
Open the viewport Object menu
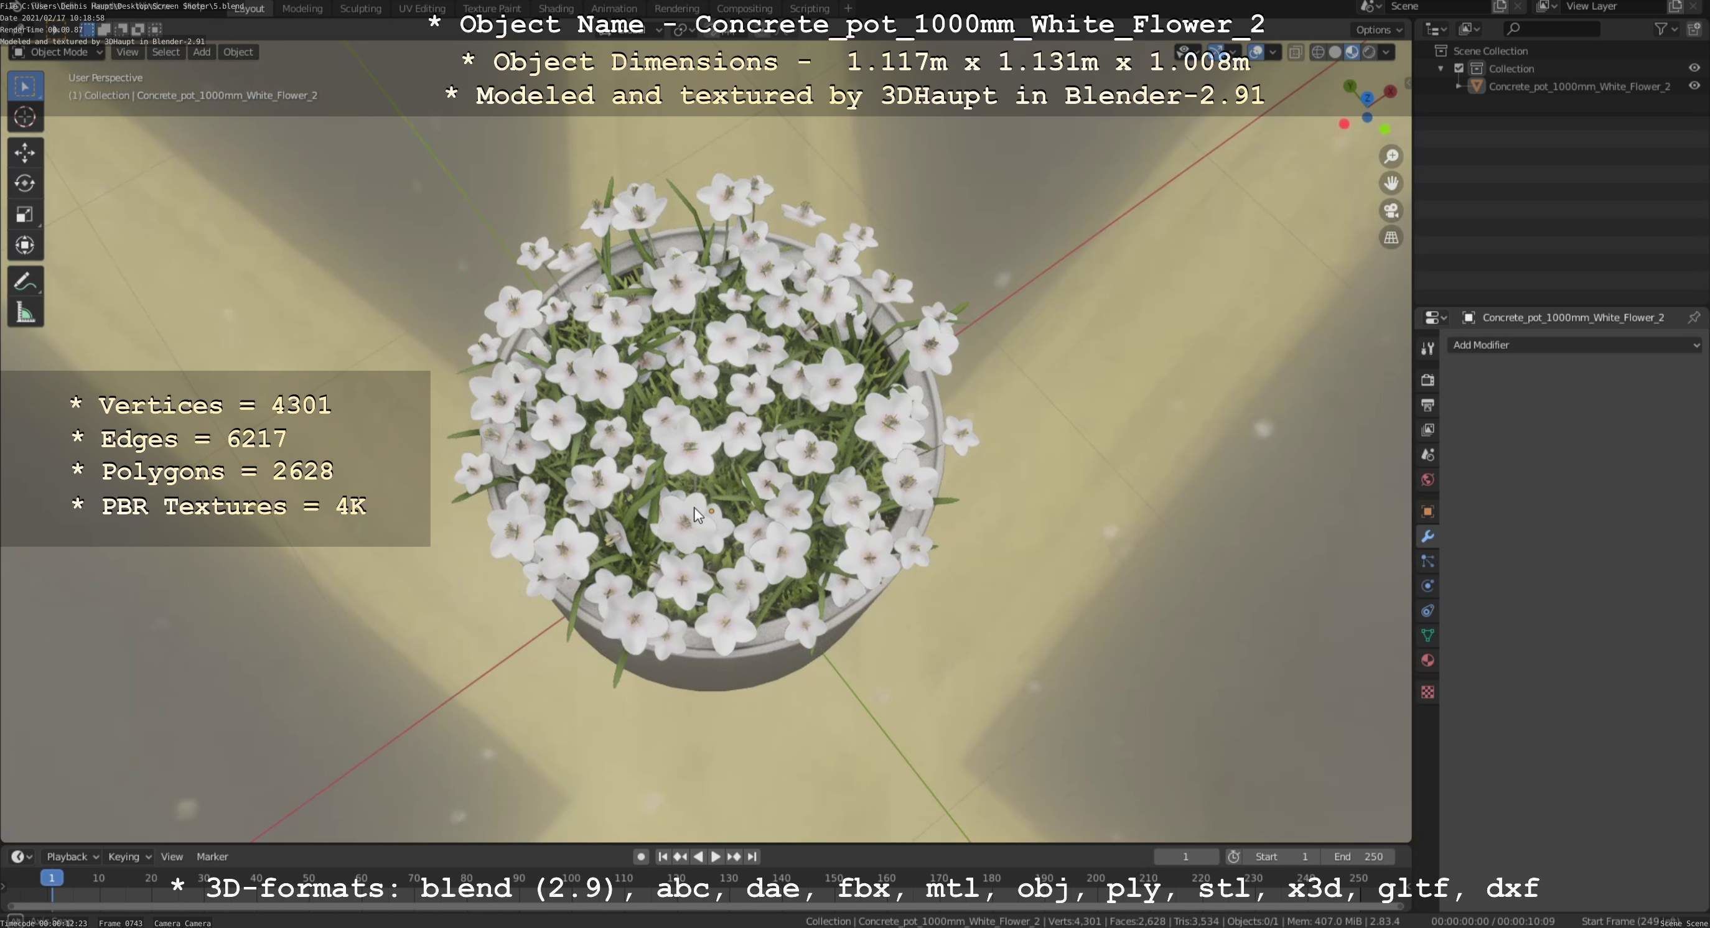pyautogui.click(x=238, y=52)
